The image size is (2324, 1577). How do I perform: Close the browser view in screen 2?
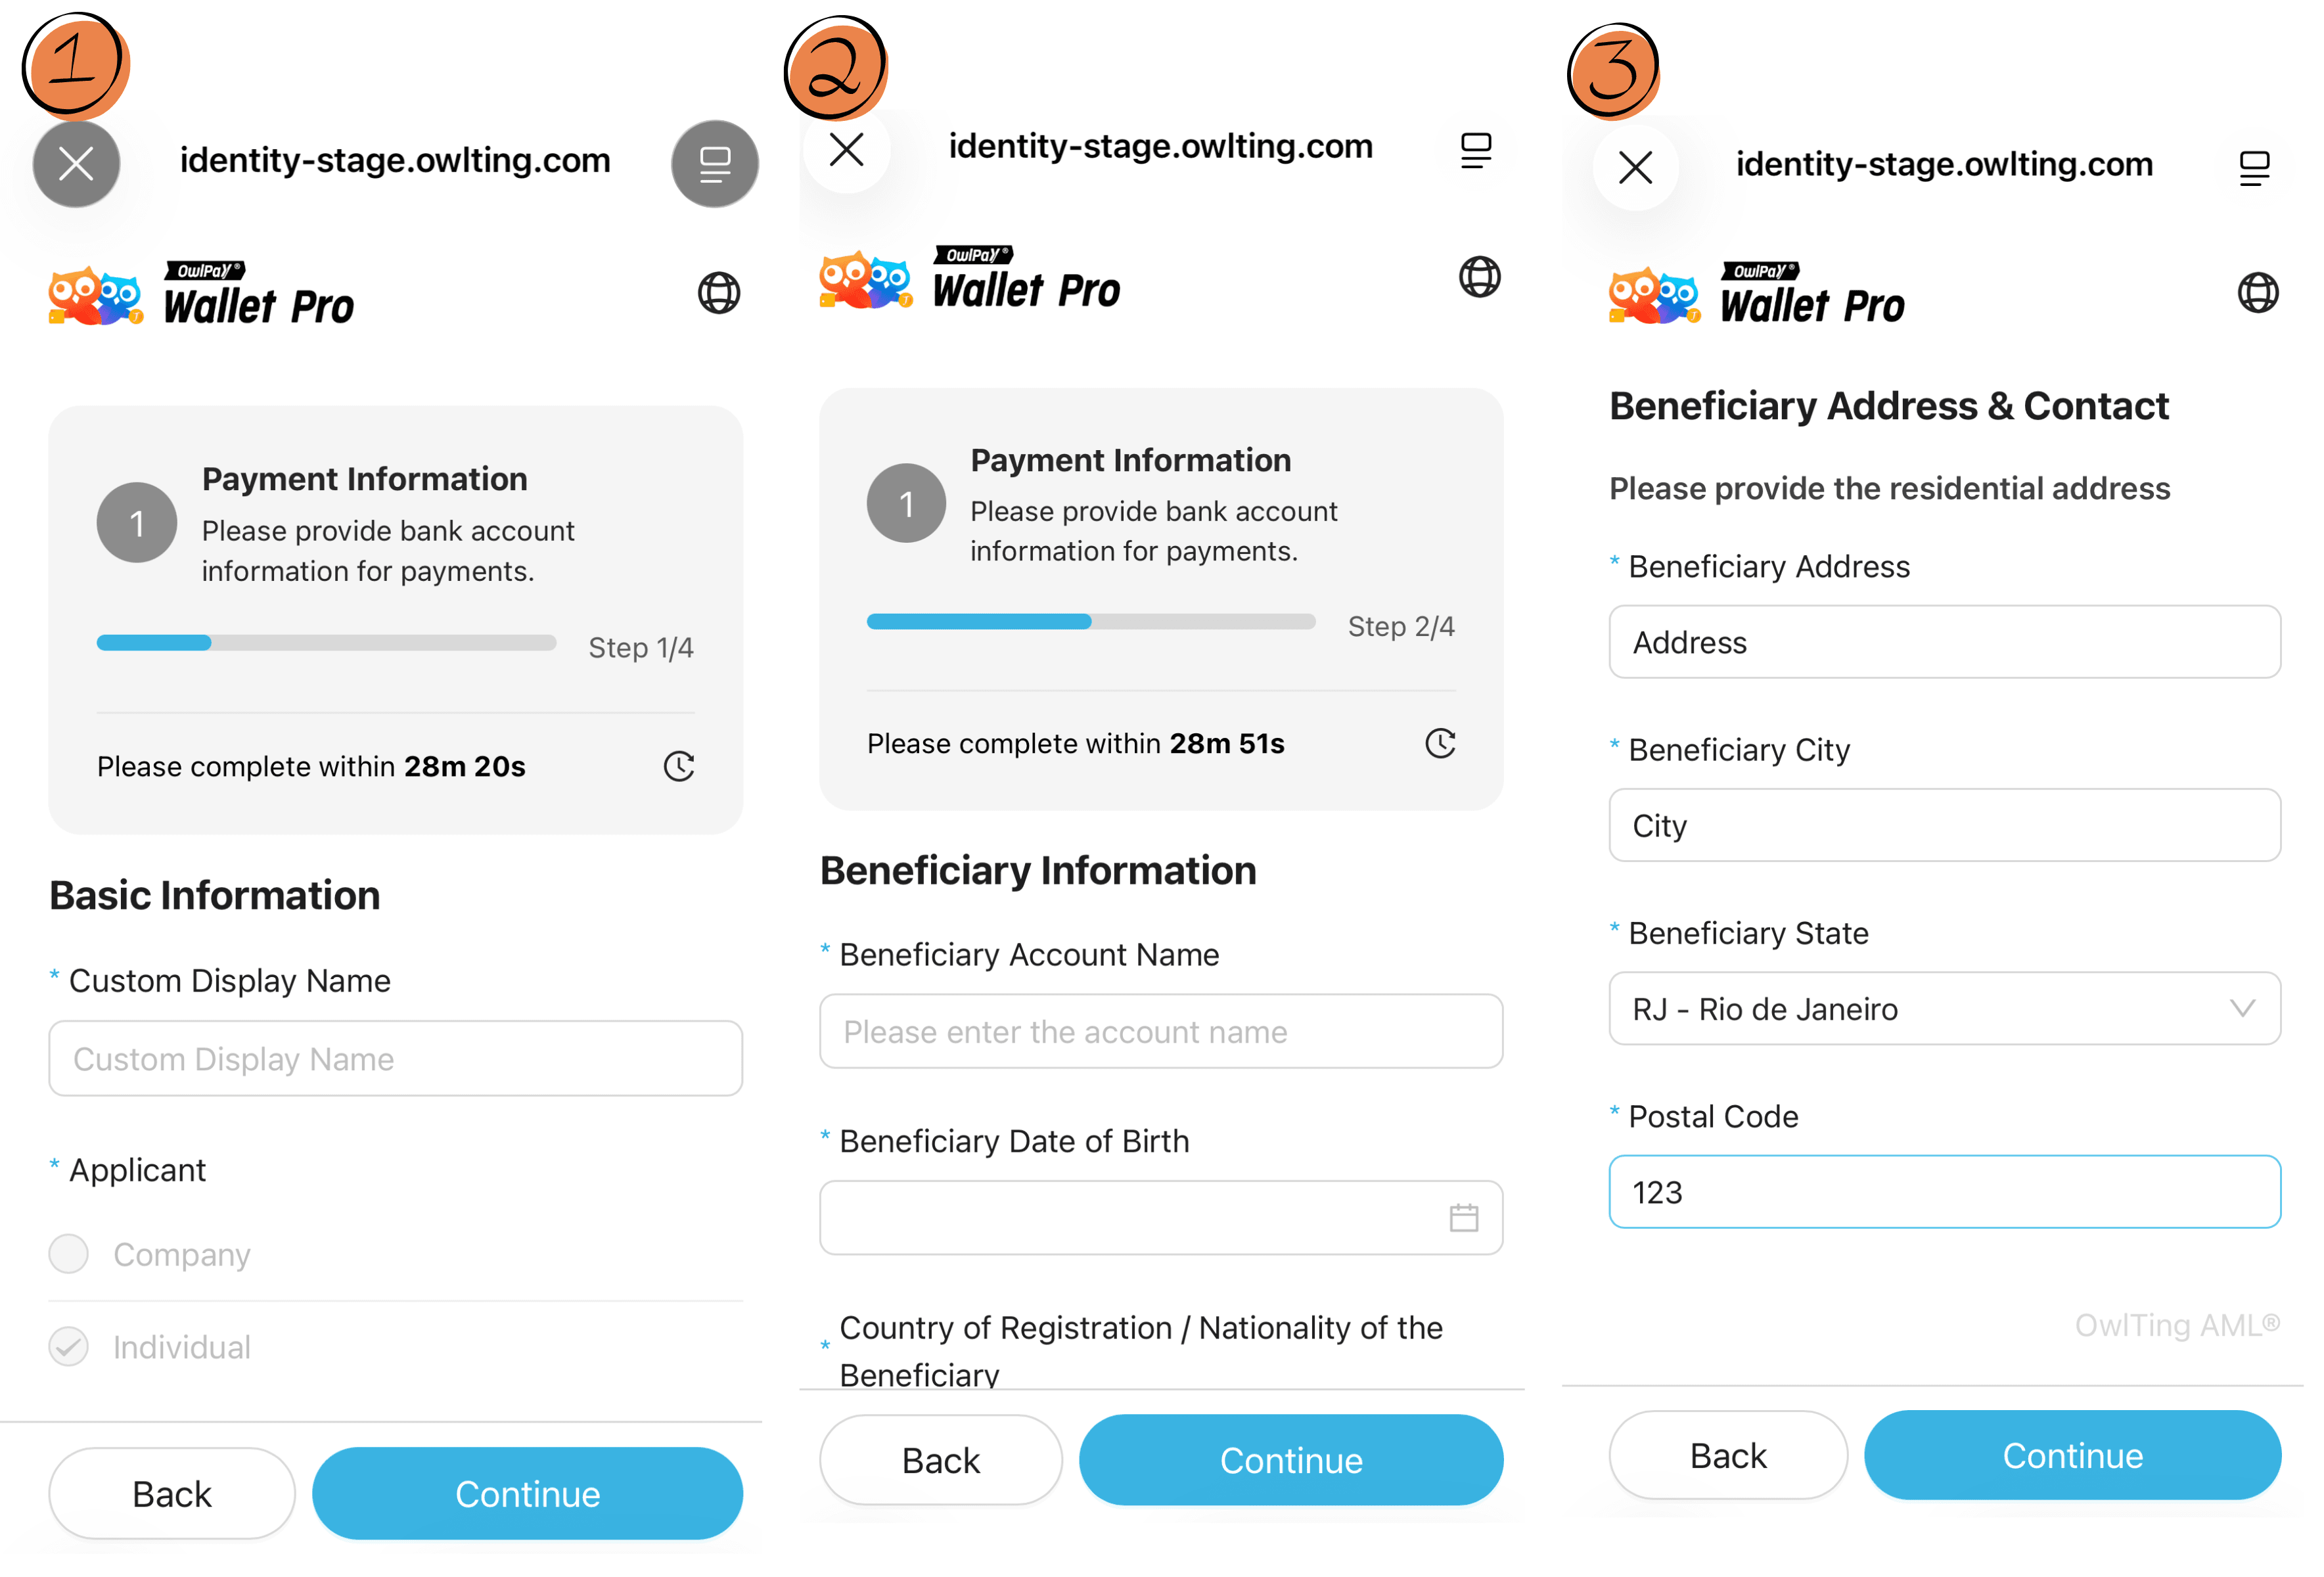[x=846, y=150]
